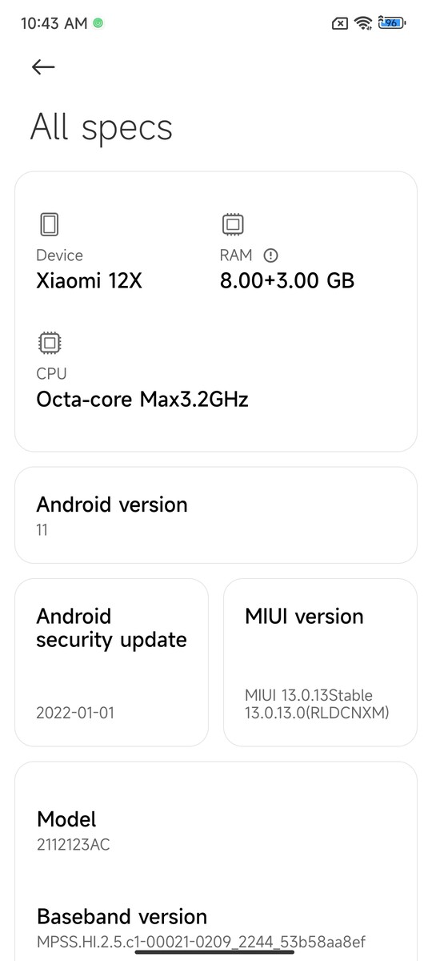
Task: Open the Android version entry
Action: (216, 515)
